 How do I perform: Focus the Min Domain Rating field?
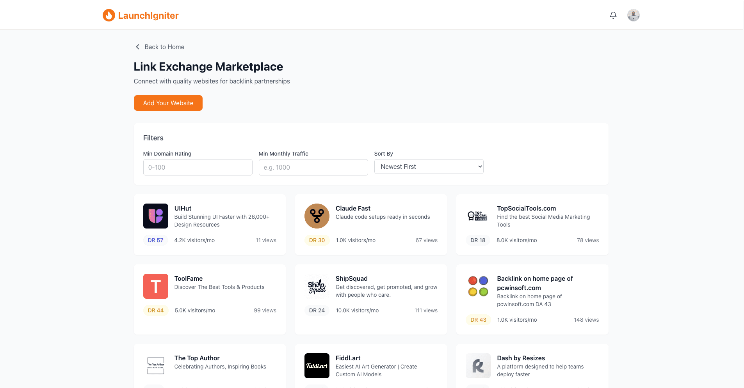click(198, 167)
